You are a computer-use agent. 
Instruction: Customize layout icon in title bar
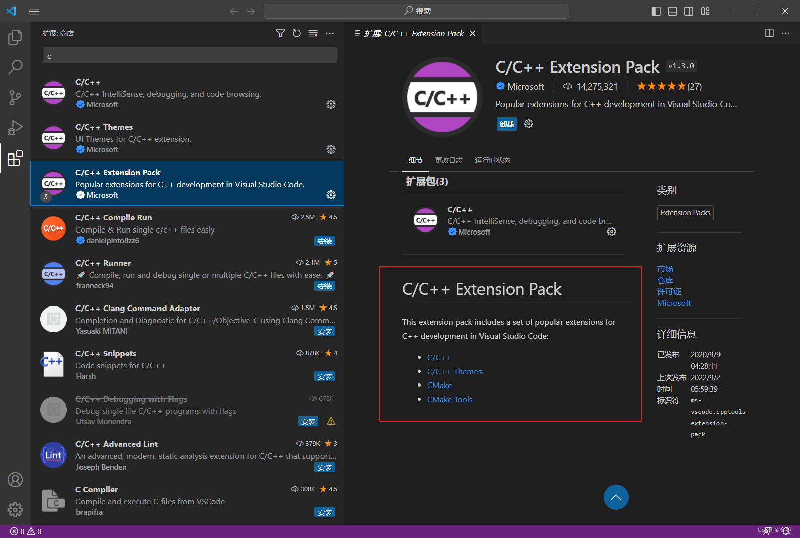(705, 11)
